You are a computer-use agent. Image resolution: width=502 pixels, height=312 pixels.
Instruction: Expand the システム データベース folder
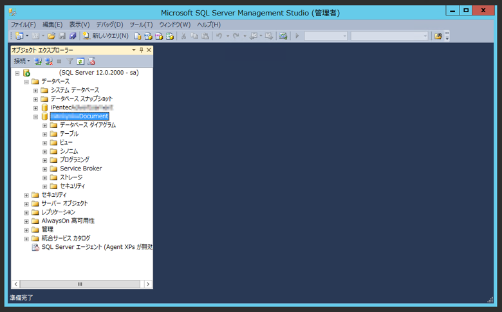tap(35, 91)
